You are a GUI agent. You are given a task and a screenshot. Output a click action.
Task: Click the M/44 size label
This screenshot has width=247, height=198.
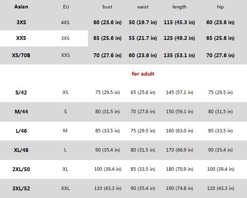[21, 112]
